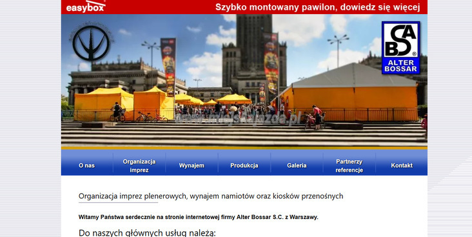Go to the Wynajem section
The height and width of the screenshot is (237, 472).
(192, 165)
